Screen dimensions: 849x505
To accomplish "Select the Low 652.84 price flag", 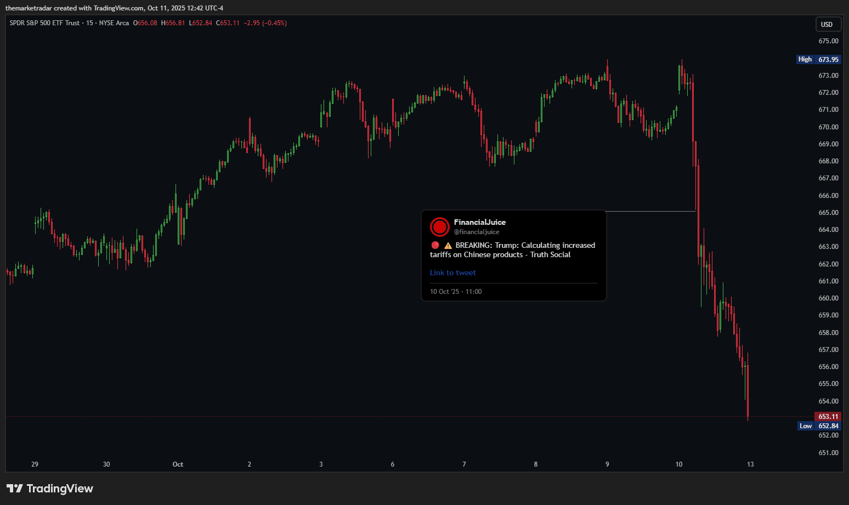I will (818, 425).
